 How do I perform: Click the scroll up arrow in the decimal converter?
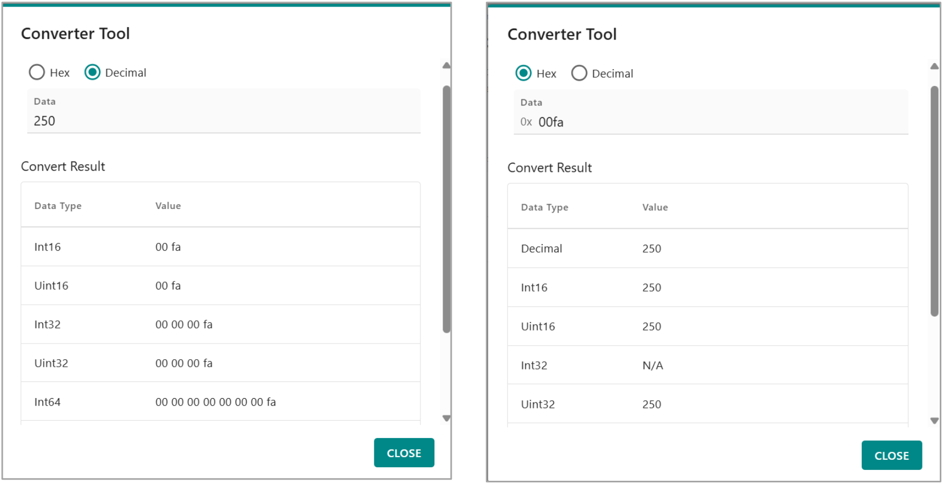[x=446, y=65]
